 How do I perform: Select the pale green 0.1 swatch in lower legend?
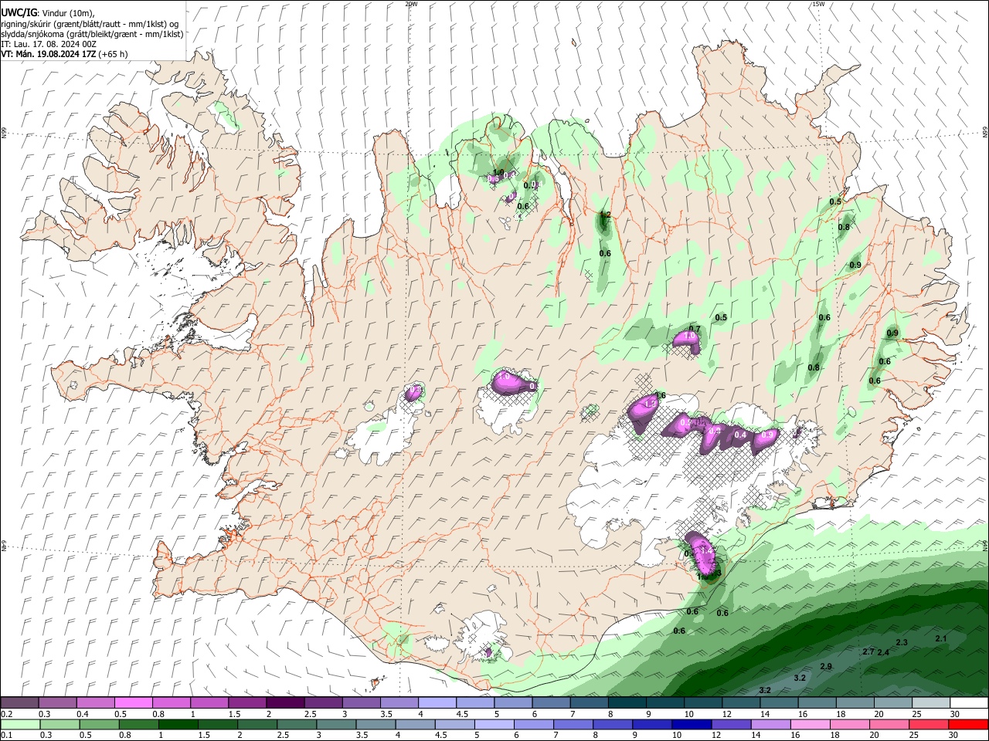(x=20, y=724)
